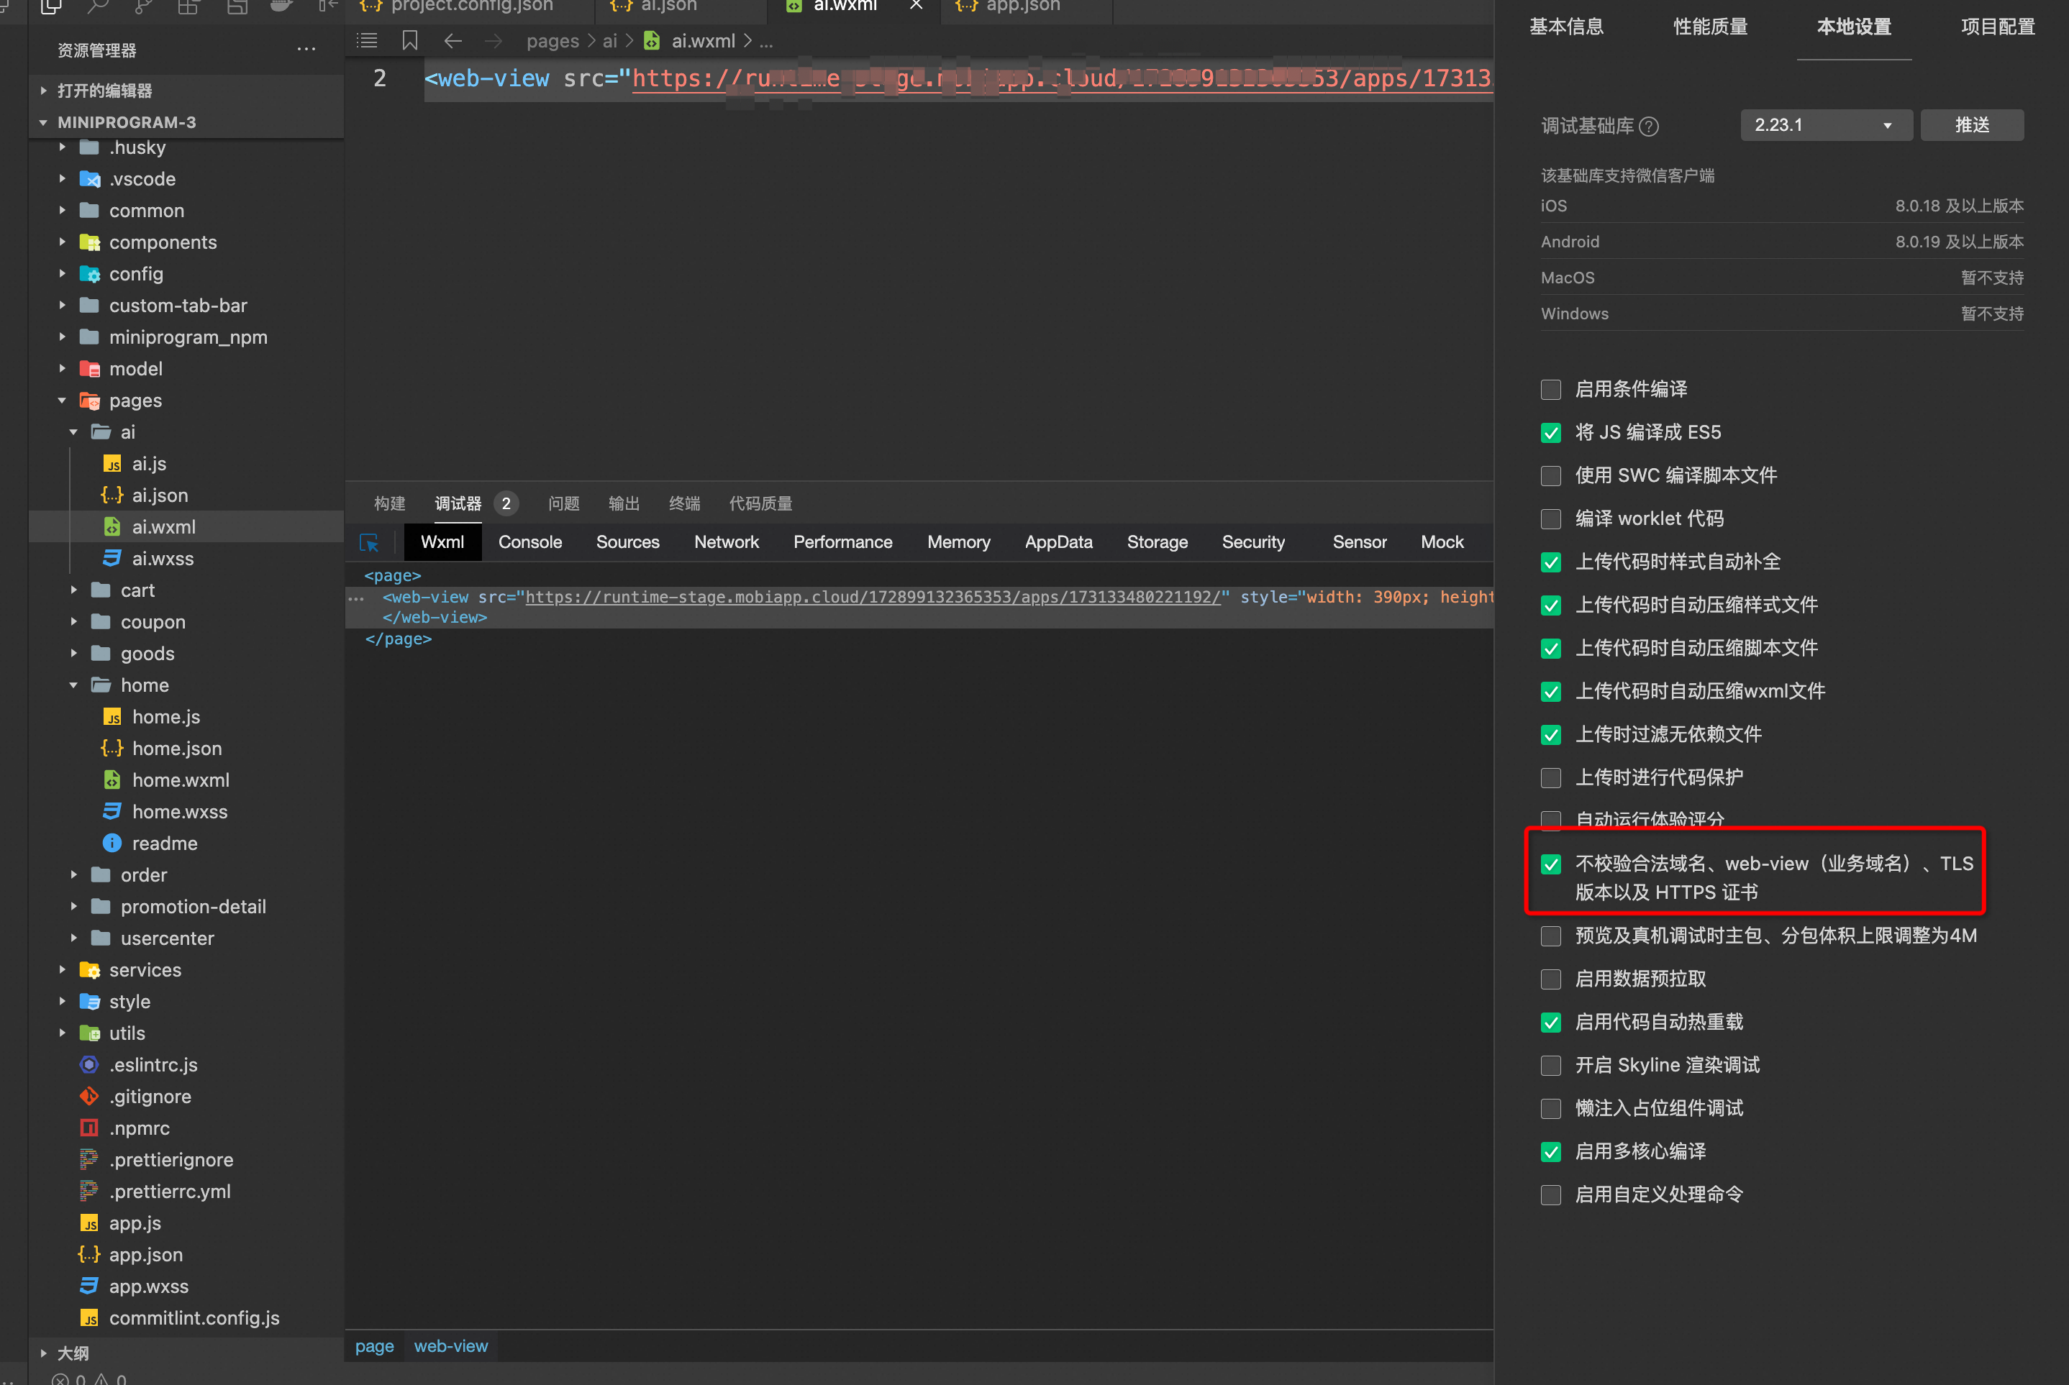Image resolution: width=2069 pixels, height=1385 pixels.
Task: Expand the services folder
Action: coord(62,970)
